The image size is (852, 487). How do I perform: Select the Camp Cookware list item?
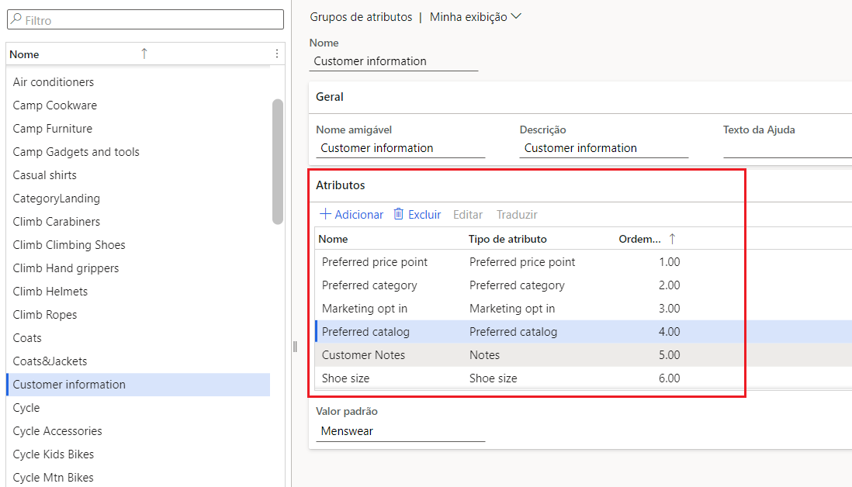coord(138,105)
